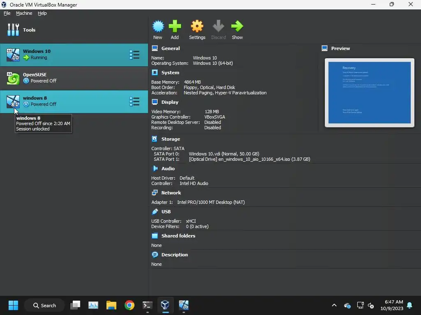This screenshot has height=315, width=421.
Task: Open Task View from the taskbar
Action: (x=75, y=305)
